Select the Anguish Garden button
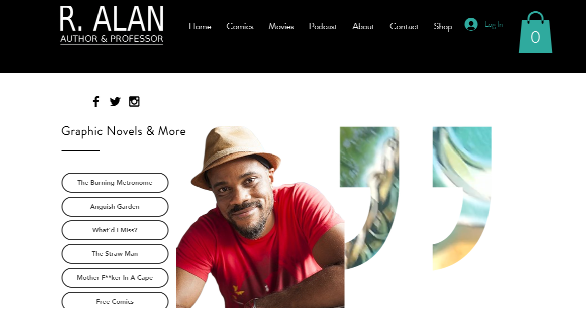 click(x=115, y=207)
